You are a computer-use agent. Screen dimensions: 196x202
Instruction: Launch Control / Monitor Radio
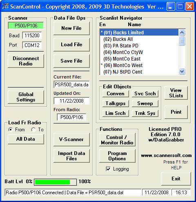pyautogui.click(x=117, y=140)
